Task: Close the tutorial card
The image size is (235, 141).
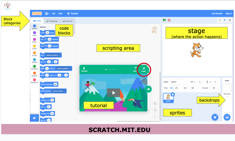Action: [143, 69]
